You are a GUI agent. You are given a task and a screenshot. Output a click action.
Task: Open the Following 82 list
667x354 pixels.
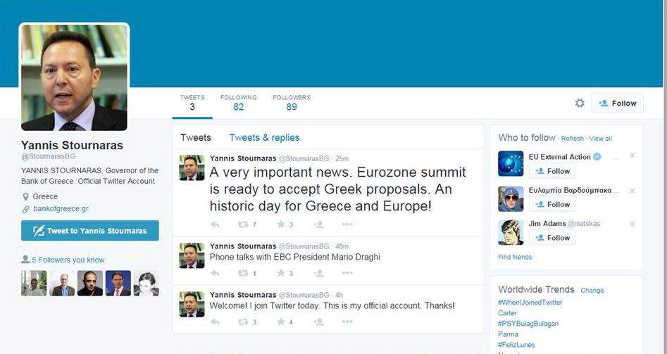click(238, 103)
